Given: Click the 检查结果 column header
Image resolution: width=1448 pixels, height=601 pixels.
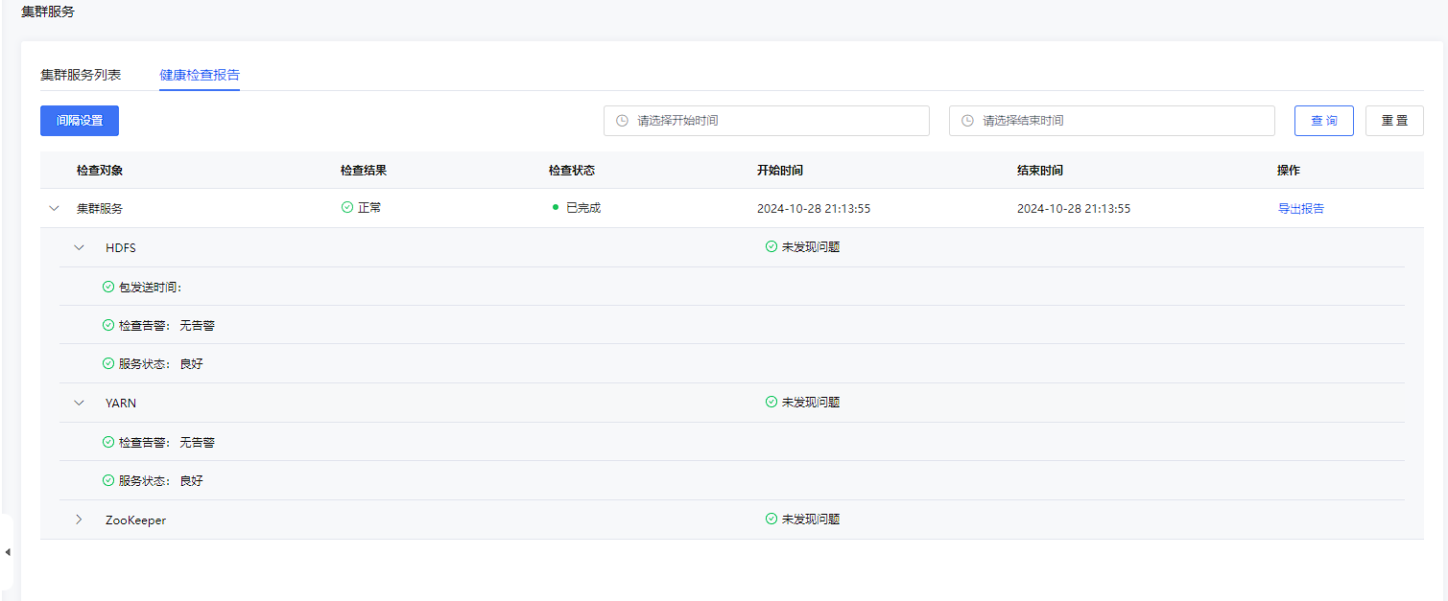Looking at the screenshot, I should [x=364, y=170].
